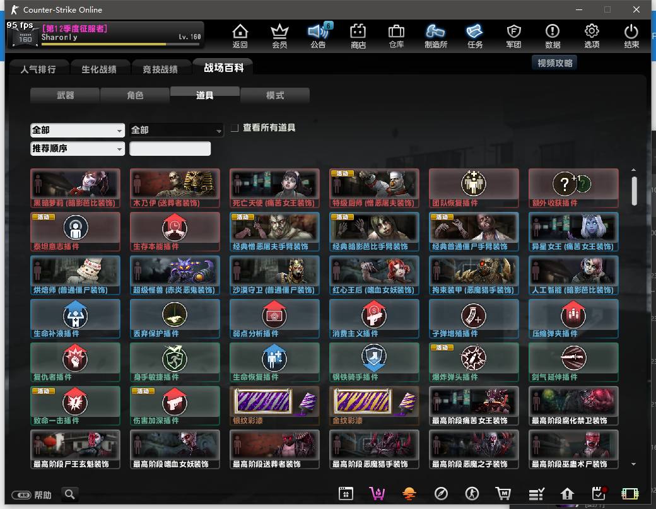
Task: Select the 致命一击插件 item
Action: pyautogui.click(x=75, y=406)
